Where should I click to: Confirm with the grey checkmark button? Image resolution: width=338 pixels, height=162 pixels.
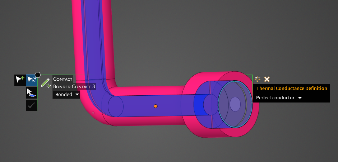click(32, 105)
